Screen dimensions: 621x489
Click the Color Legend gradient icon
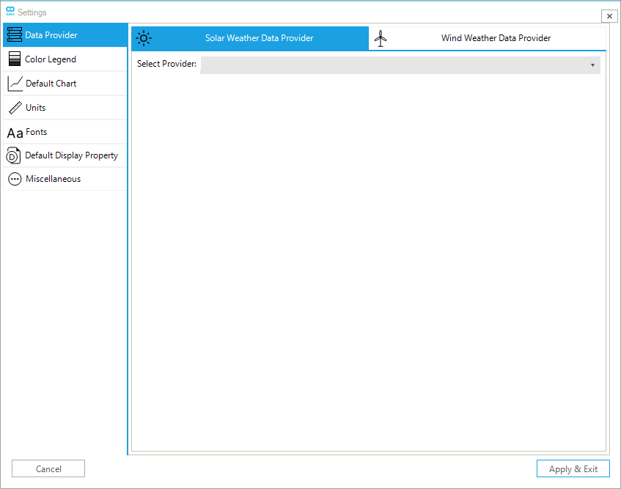coord(14,59)
